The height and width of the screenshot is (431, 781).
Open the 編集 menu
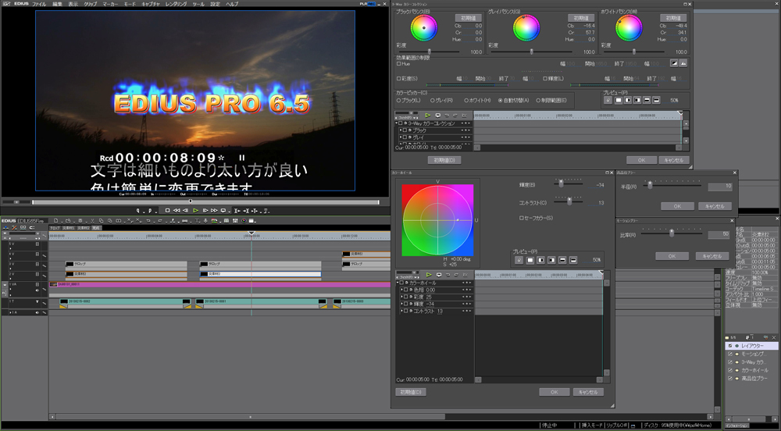pos(57,4)
